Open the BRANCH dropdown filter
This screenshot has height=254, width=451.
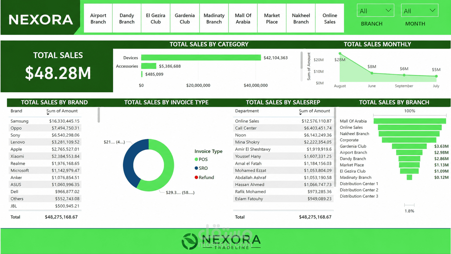(375, 11)
